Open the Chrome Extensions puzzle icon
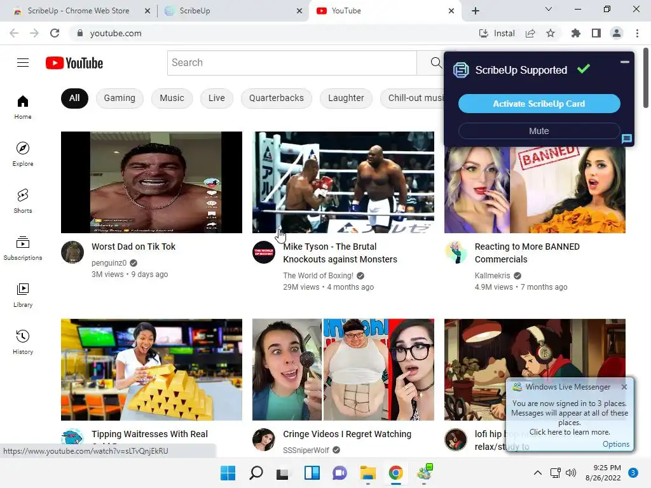This screenshot has width=651, height=488. [576, 33]
